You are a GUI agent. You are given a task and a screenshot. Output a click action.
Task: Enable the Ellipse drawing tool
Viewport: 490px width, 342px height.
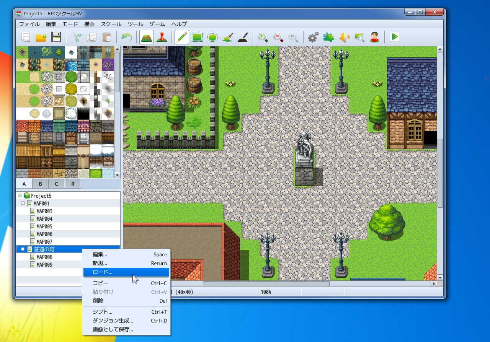pos(212,37)
